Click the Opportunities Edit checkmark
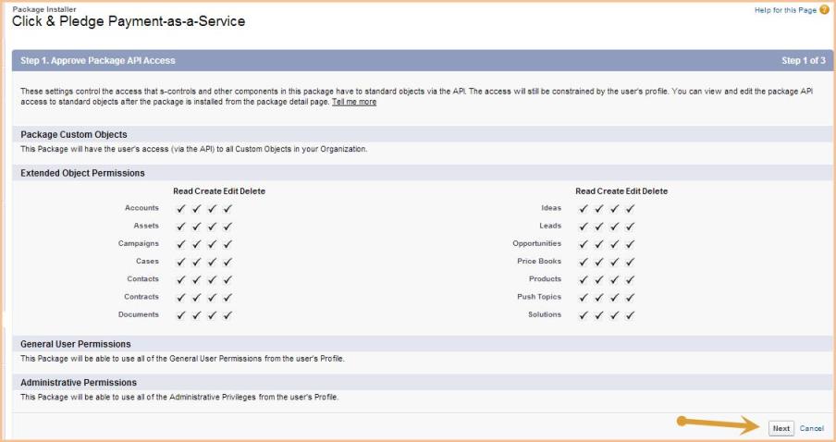This screenshot has width=836, height=442. pos(615,244)
